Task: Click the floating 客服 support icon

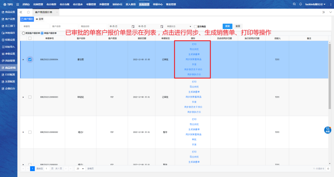Action: click(x=328, y=130)
